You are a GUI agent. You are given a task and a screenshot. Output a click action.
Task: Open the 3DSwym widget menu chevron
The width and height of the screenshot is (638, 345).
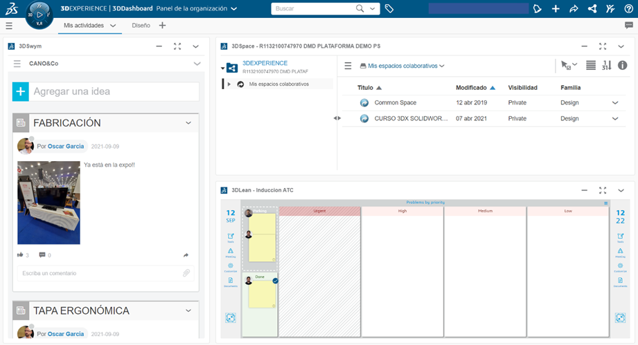point(196,46)
